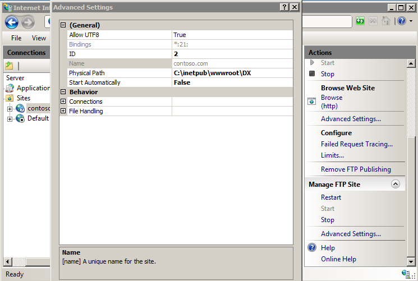The width and height of the screenshot is (418, 281).
Task: Open the View menu
Action: [x=39, y=38]
